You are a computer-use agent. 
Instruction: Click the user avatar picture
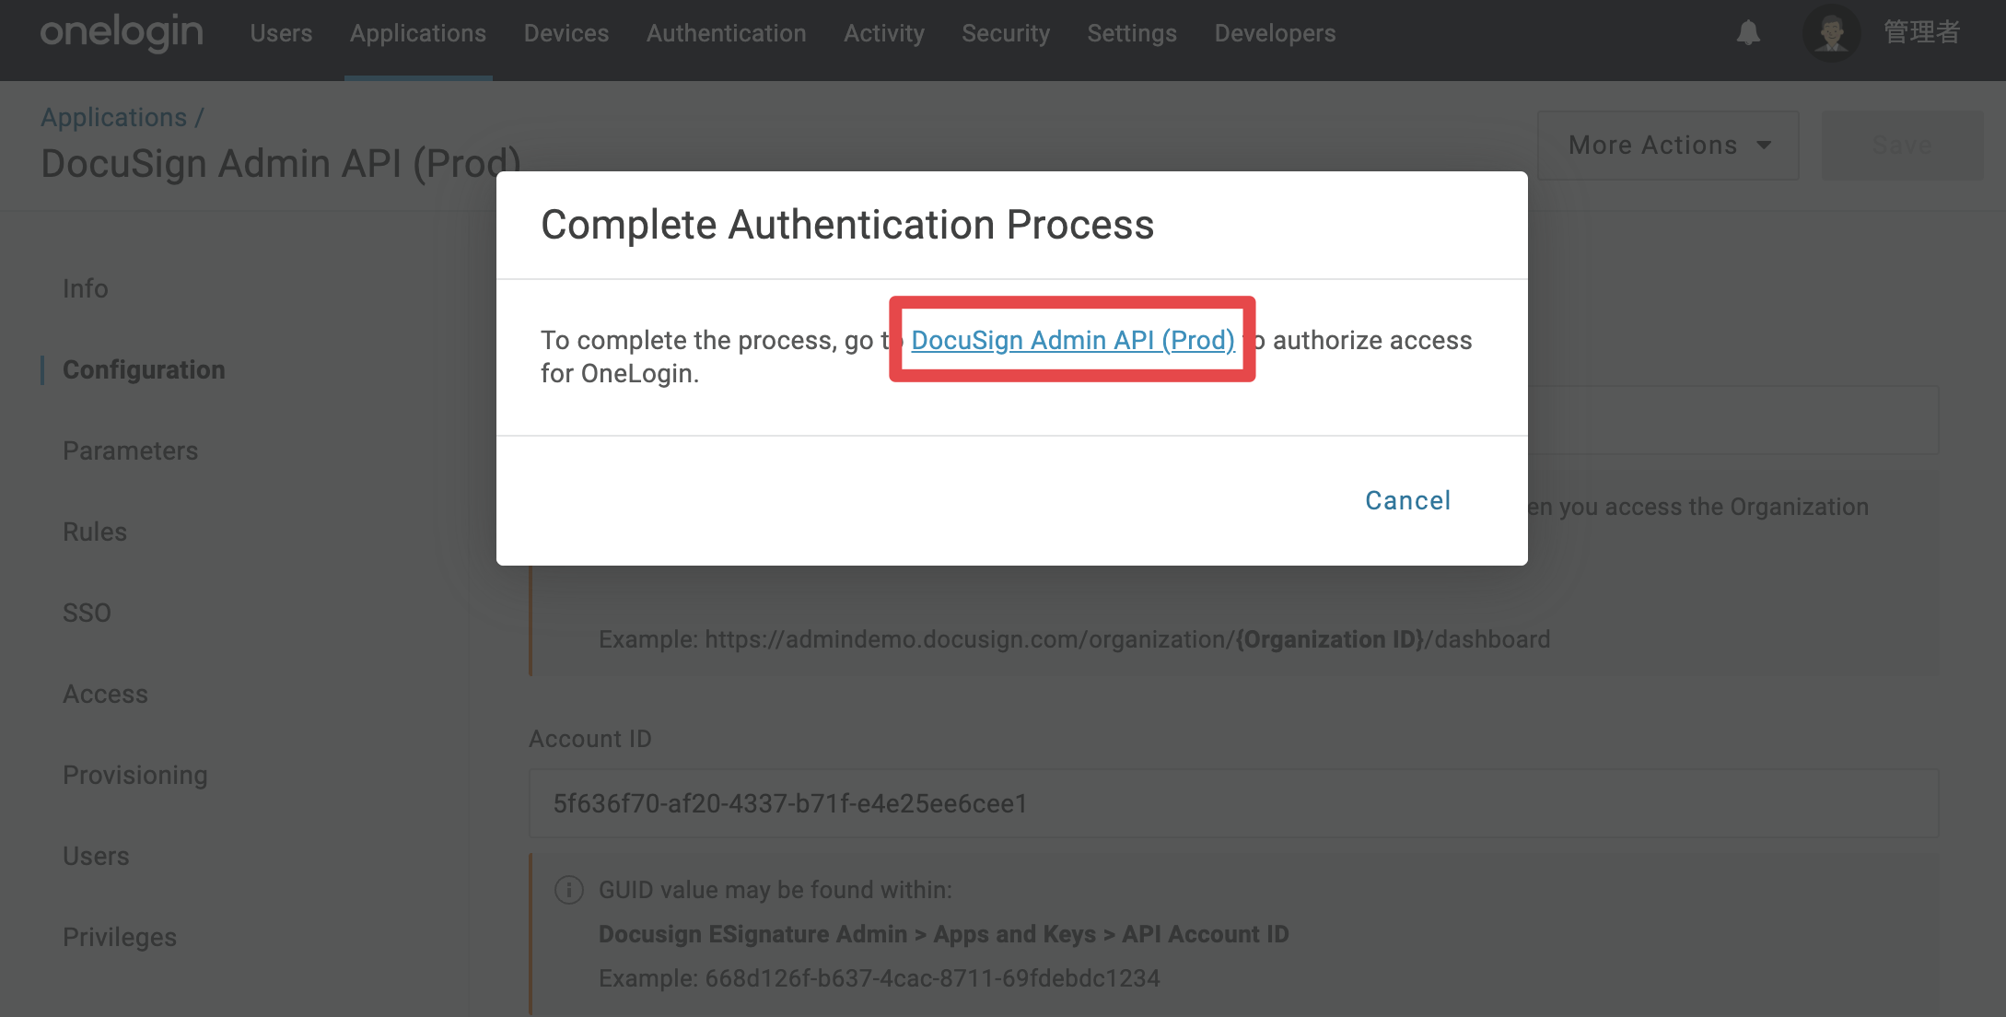pos(1831,33)
